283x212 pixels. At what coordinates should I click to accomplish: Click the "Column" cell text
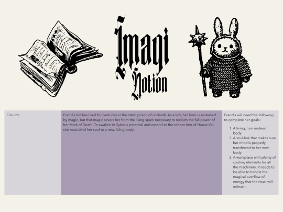coord(13,115)
